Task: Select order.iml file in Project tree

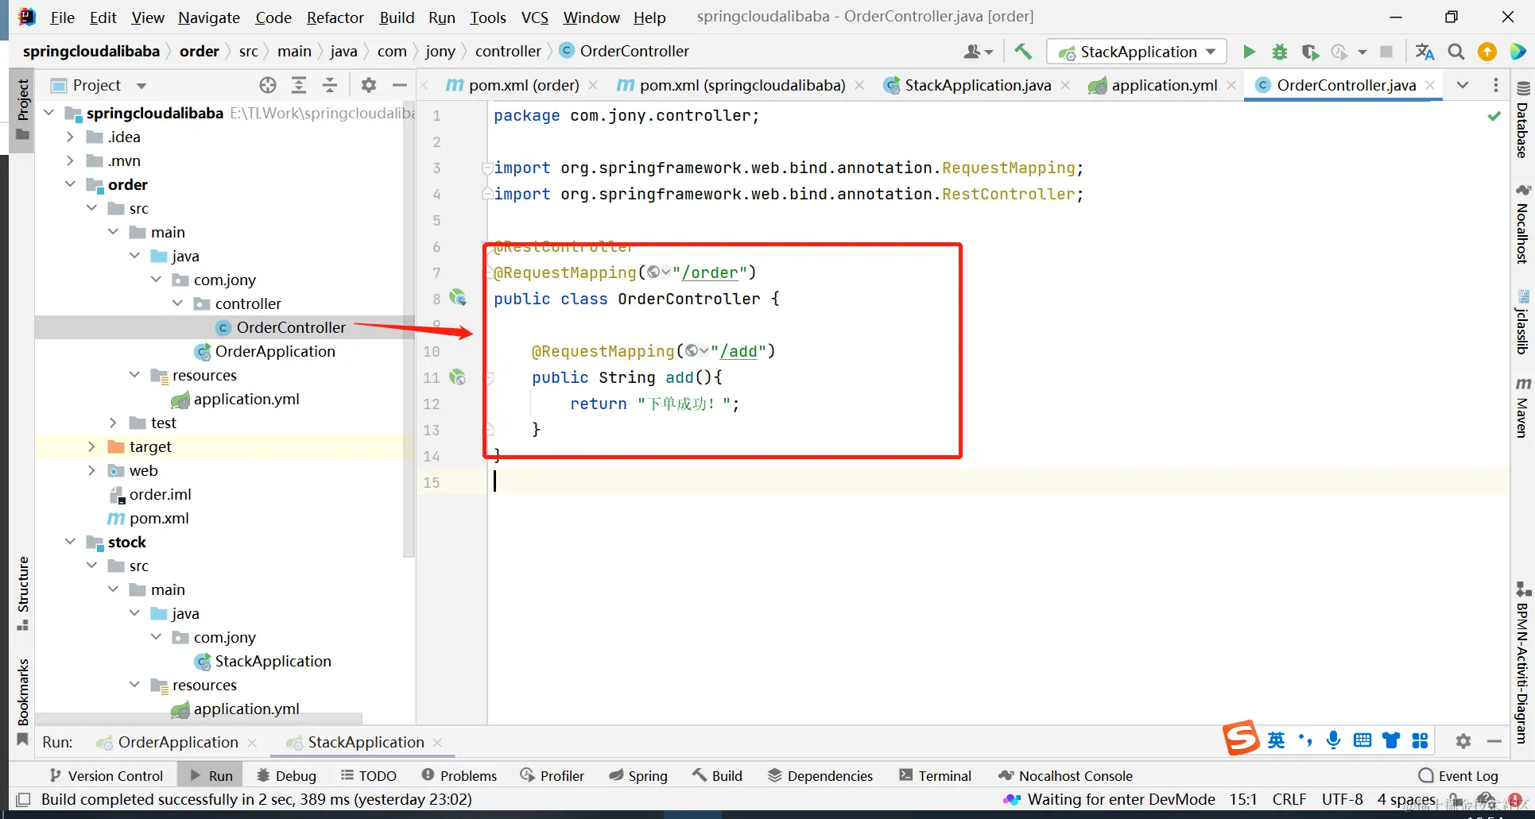Action: [x=160, y=494]
